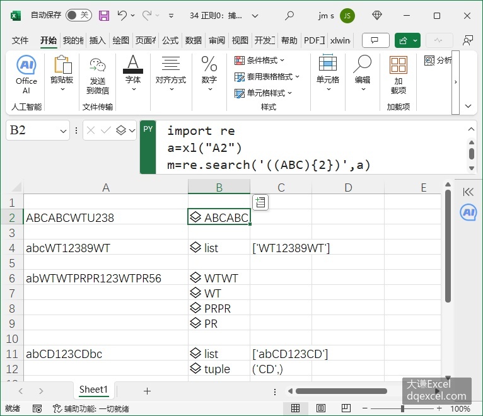The image size is (483, 416).
Task: Click the analyze data (分析) icon
Action: pyautogui.click(x=429, y=61)
